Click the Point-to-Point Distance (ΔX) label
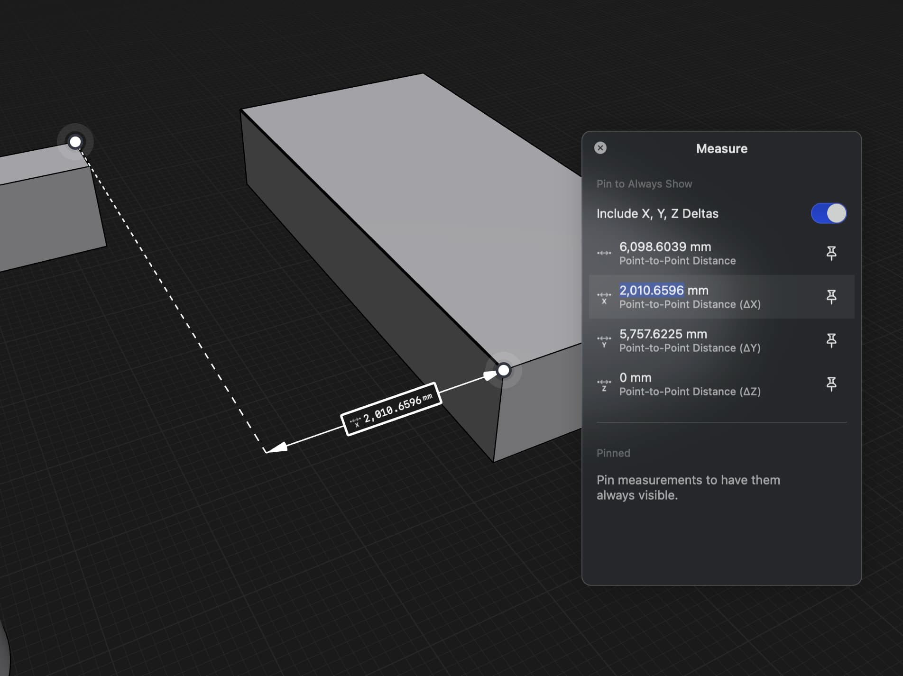This screenshot has width=903, height=676. tap(690, 304)
